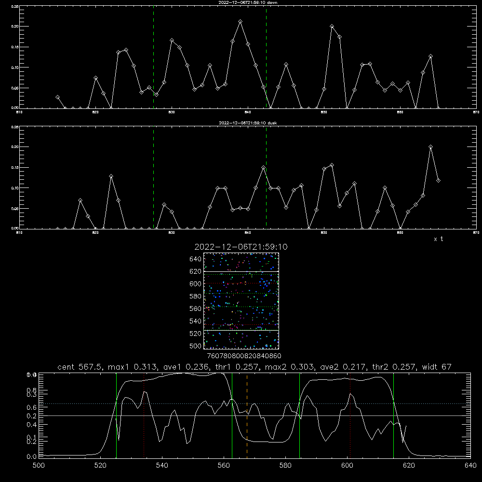Viewport: 482px width, 482px height.
Task: Click the '580' label on bottom plot x-axis
Action: tap(285, 466)
